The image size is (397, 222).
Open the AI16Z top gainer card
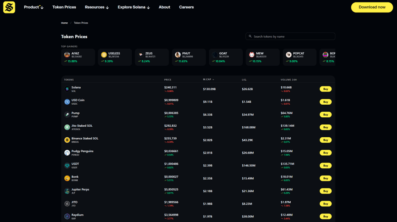point(78,57)
